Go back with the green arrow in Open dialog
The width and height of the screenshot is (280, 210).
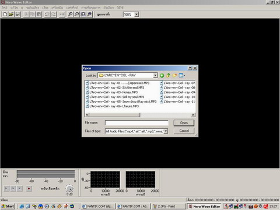(162, 75)
